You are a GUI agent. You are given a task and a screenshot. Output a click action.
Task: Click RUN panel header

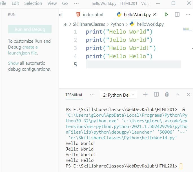point(12,15)
